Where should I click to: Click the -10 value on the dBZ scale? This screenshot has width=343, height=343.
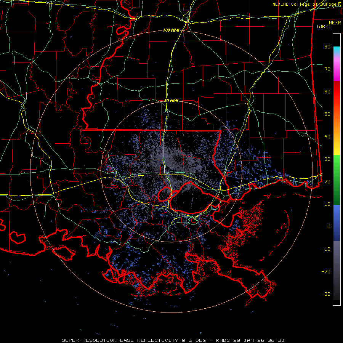point(326,249)
